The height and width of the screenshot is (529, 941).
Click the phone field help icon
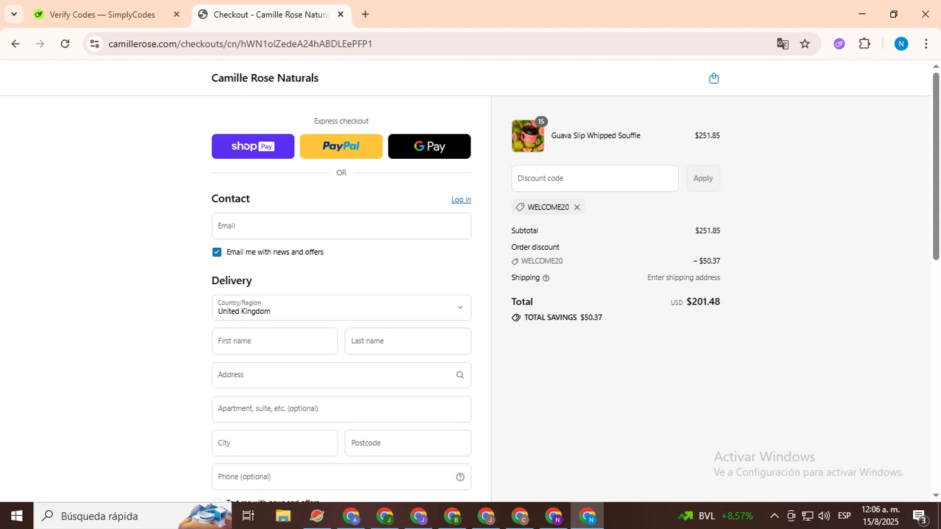coord(460,477)
